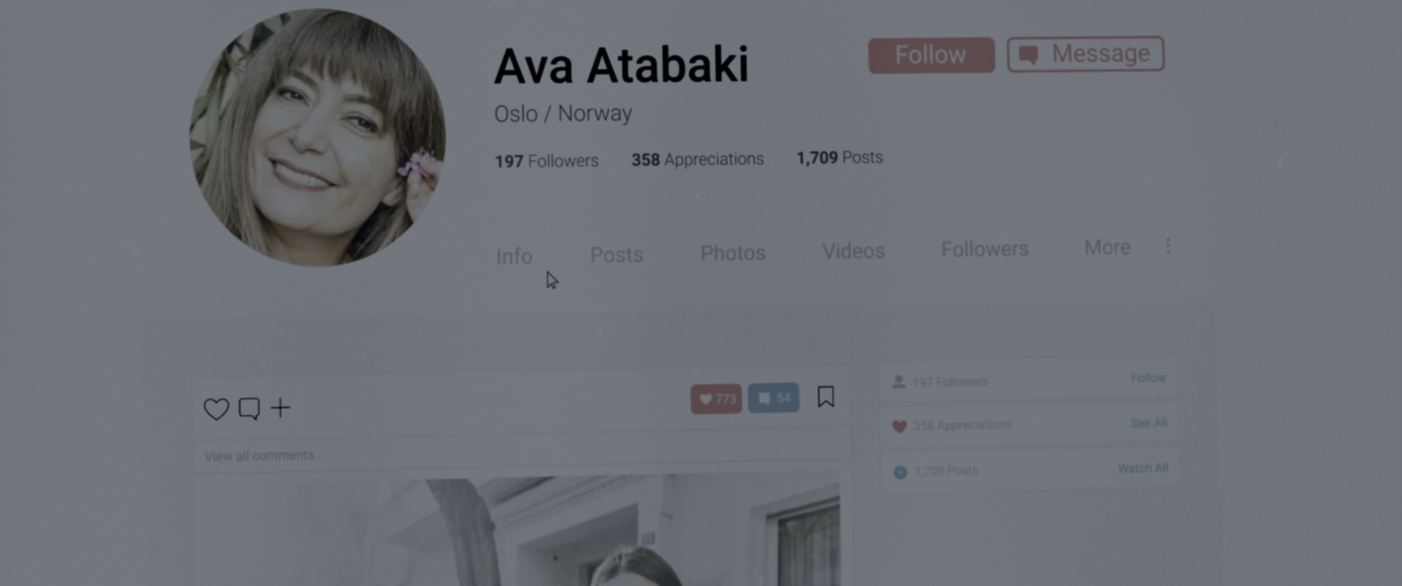Switch to the Info tab
This screenshot has width=1402, height=586.
514,256
